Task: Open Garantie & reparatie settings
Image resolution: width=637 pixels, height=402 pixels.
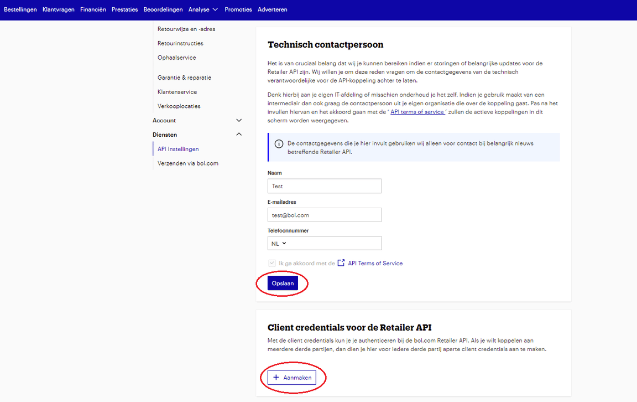Action: tap(185, 78)
